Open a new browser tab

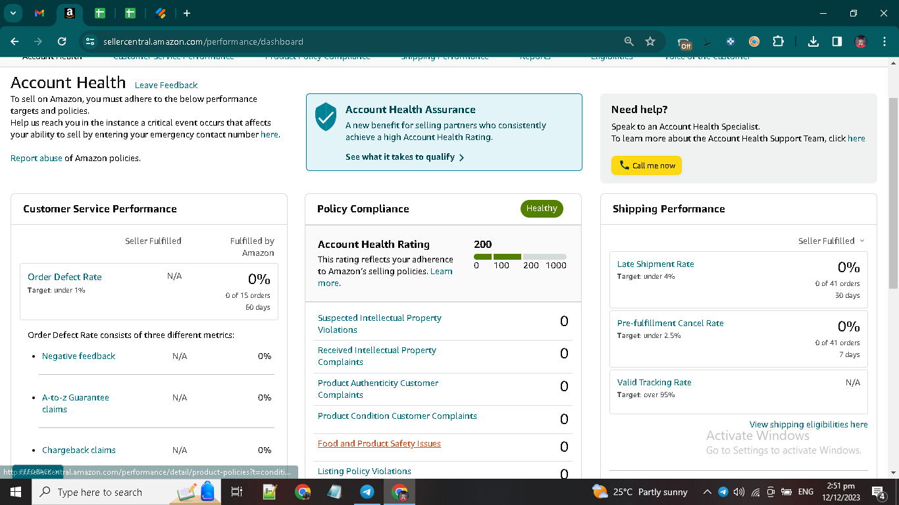coord(187,13)
